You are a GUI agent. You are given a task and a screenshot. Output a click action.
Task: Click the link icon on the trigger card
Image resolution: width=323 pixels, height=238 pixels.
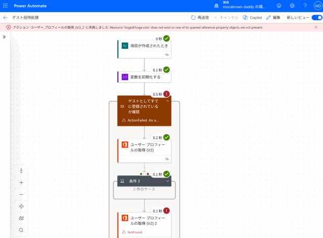167,55
